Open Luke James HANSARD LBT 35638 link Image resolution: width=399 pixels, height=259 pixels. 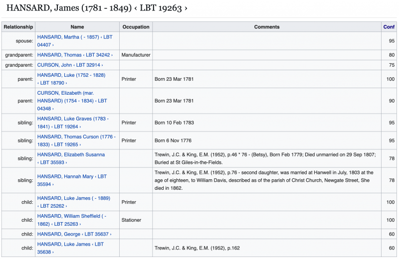click(x=70, y=244)
